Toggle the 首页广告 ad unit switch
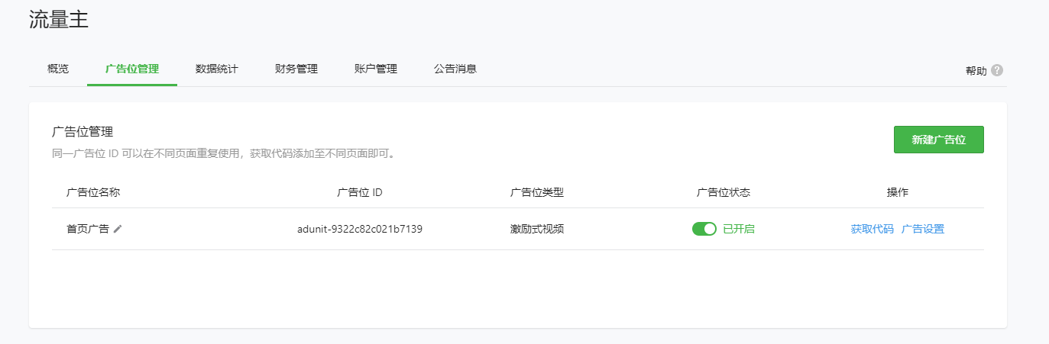Screen dimensions: 1049x344 pos(704,229)
